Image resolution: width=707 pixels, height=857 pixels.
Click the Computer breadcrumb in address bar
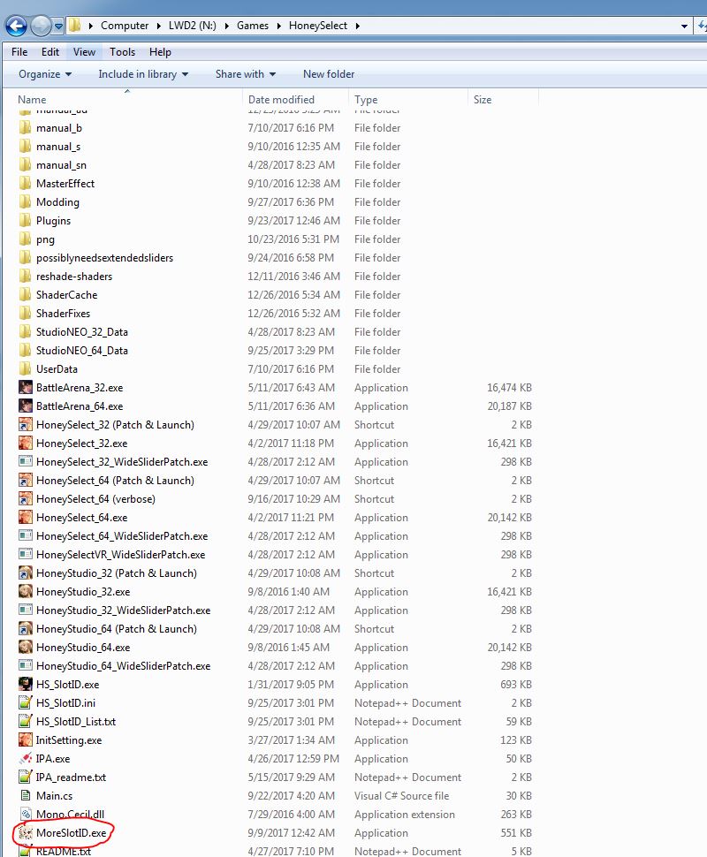click(x=125, y=26)
